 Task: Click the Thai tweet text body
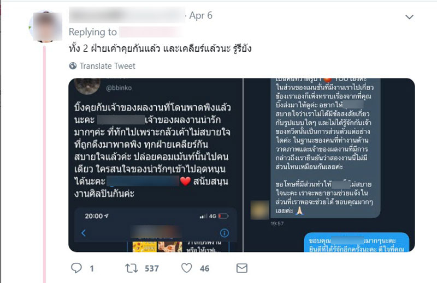click(x=160, y=49)
